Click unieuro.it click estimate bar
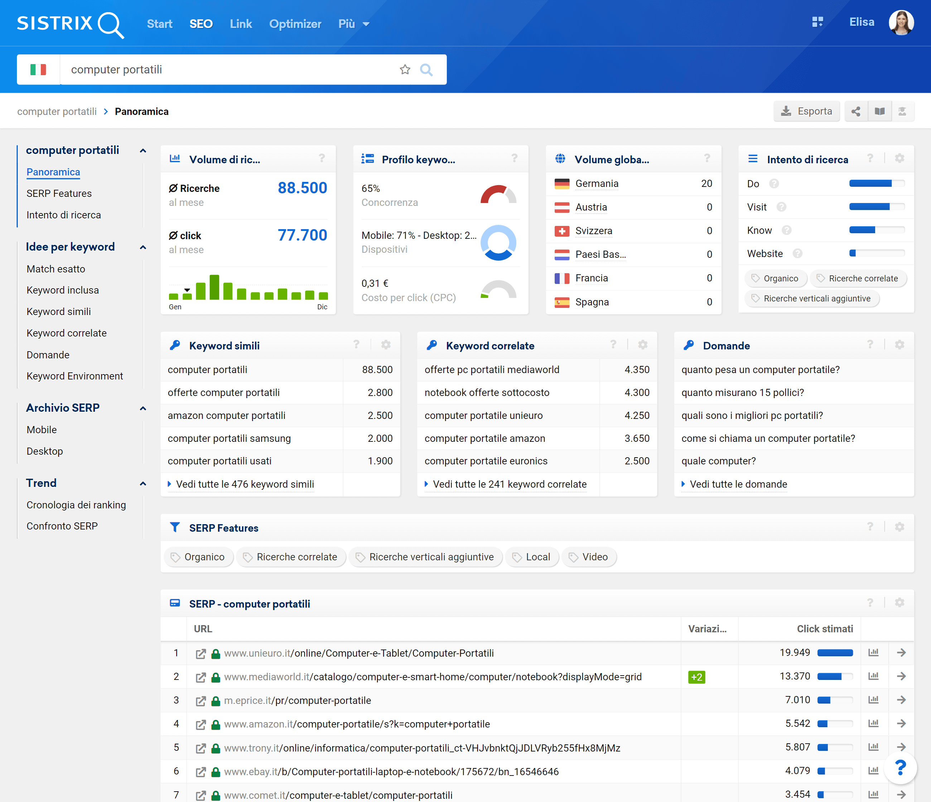The height and width of the screenshot is (802, 931). (835, 653)
